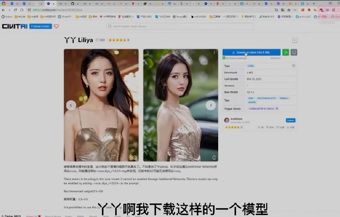Advance carousel with the right arrow
Viewport: 340px width, 217px height.
pos(211,105)
